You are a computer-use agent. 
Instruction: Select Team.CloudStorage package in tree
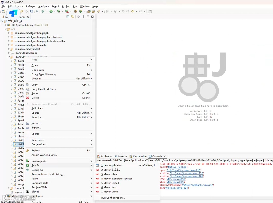pyautogui.click(x=26, y=53)
